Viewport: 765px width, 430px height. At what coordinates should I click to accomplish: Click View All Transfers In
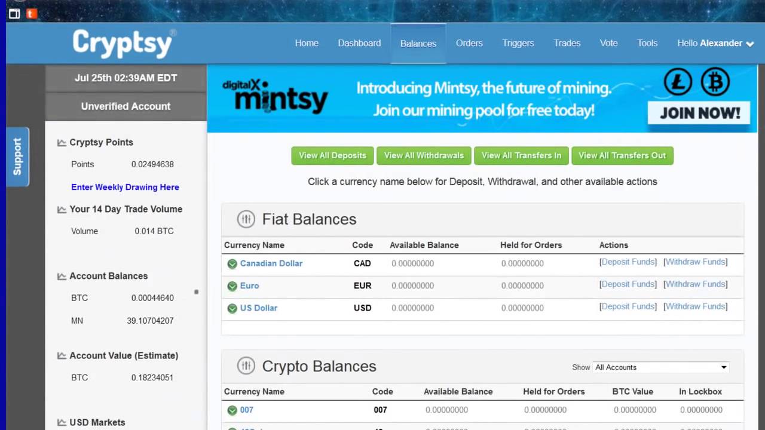point(521,155)
